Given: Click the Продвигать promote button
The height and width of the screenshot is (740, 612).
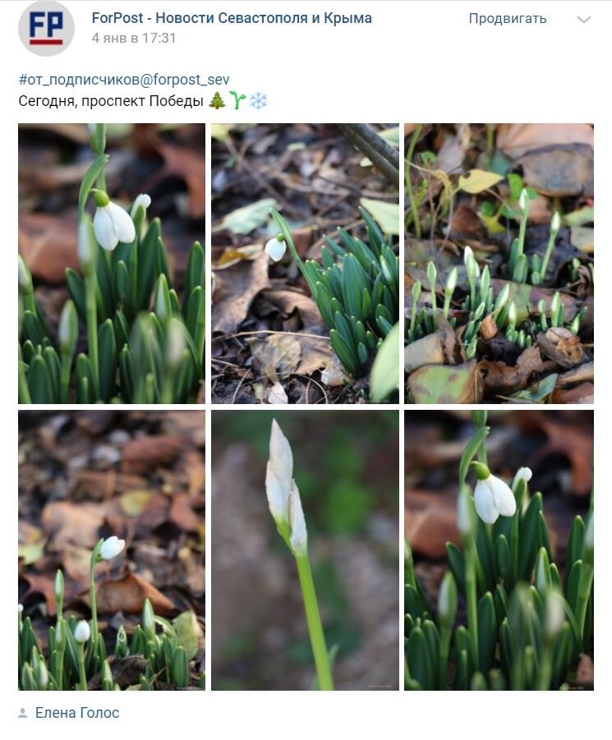Looking at the screenshot, I should pos(507,19).
